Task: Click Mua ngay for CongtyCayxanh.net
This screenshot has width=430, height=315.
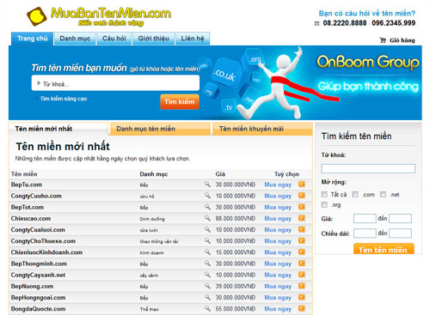Action: (278, 275)
